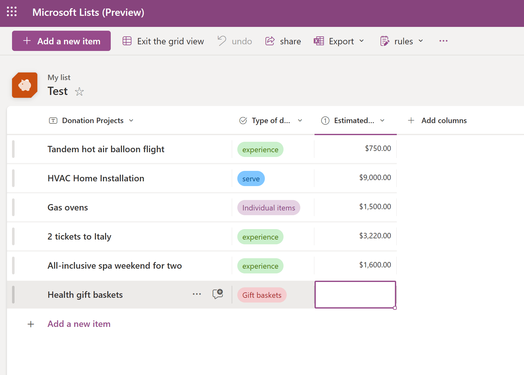Open the app launcher waffle icon
The image size is (524, 375).
click(x=12, y=12)
